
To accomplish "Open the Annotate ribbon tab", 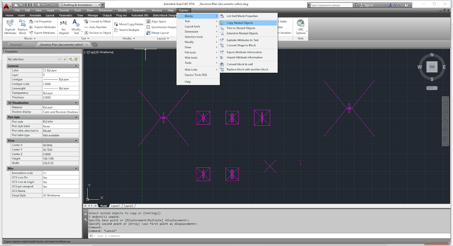I will pos(35,15).
